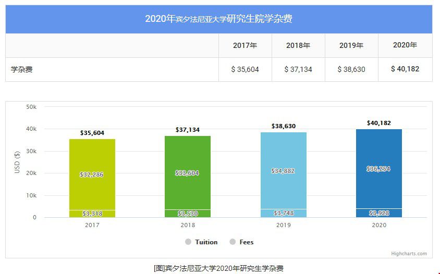The width and height of the screenshot is (440, 274).
Task: Click the 20k y-axis tick label
Action: tap(31, 173)
